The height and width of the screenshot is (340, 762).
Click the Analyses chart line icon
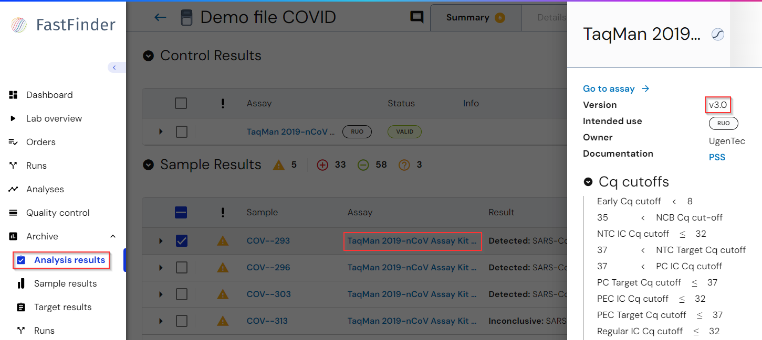click(x=14, y=189)
